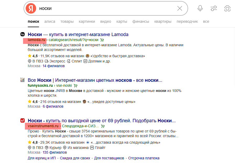Open the карты tab
The width and height of the screenshot is (235, 163).
coord(122,21)
